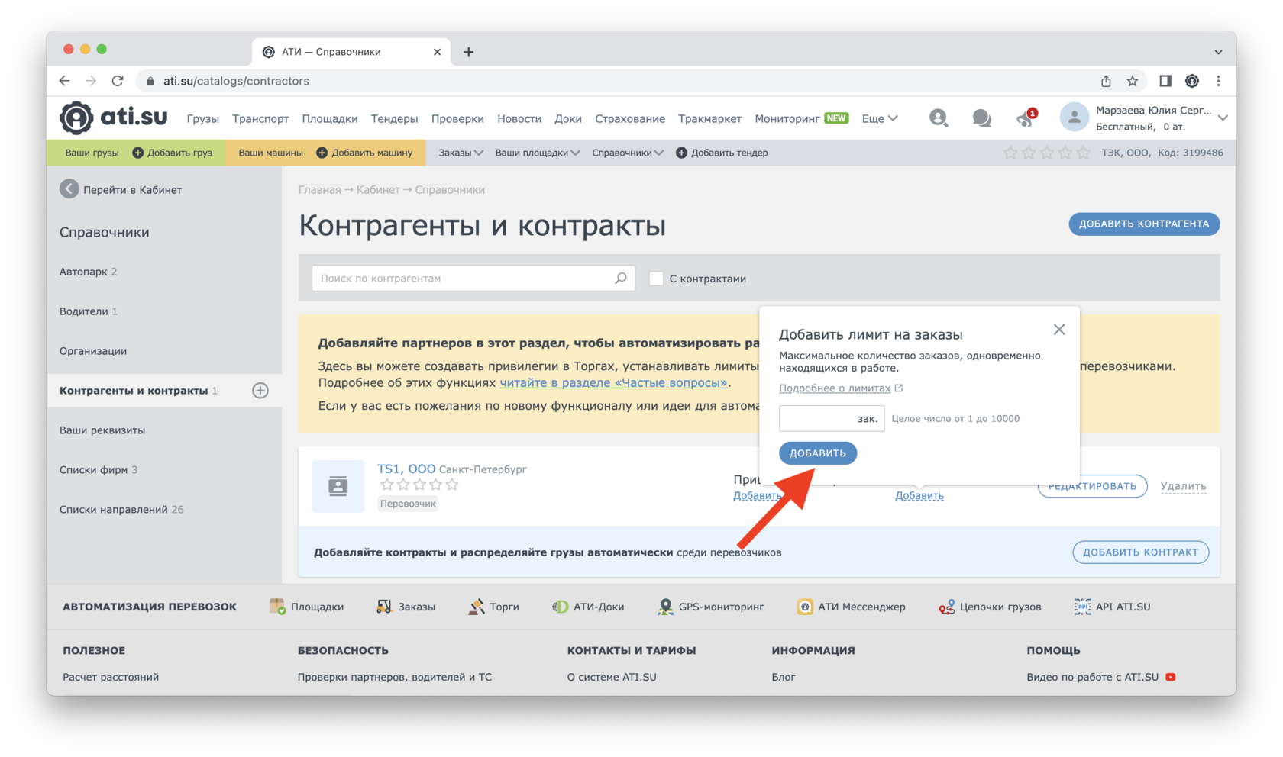
Task: Open a new browser tab
Action: coord(469,52)
